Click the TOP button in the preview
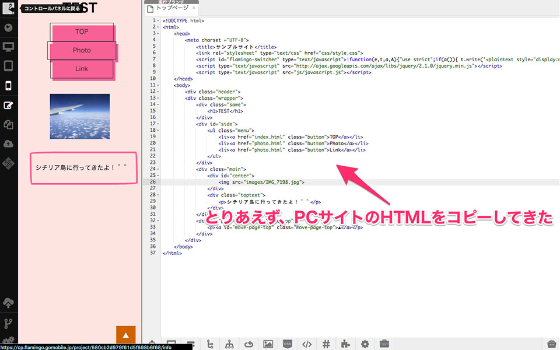This screenshot has height=350, width=560. [82, 32]
